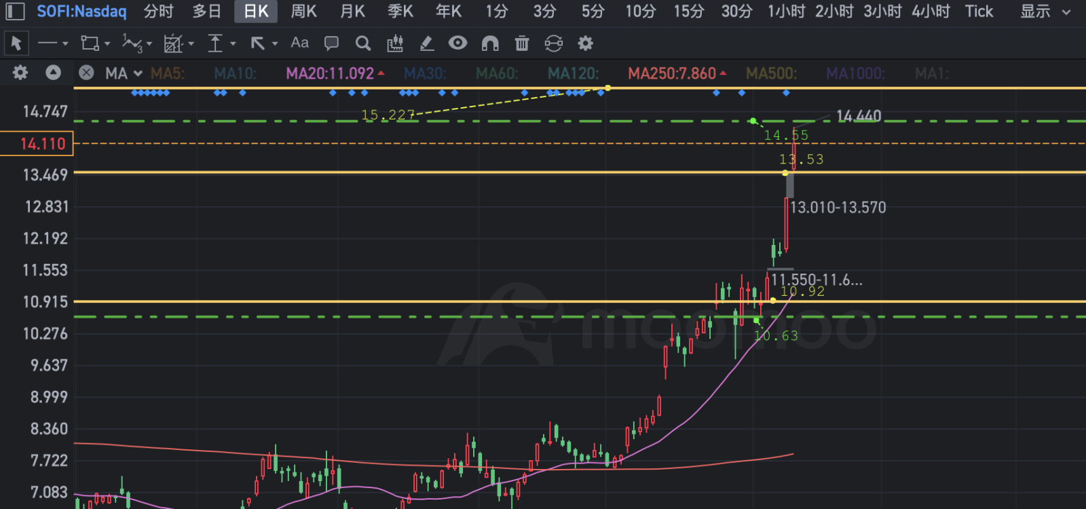Select the arrow cursor tool
Image resolution: width=1086 pixels, height=509 pixels.
[16, 43]
